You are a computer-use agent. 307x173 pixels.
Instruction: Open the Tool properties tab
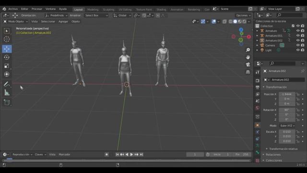(258, 72)
